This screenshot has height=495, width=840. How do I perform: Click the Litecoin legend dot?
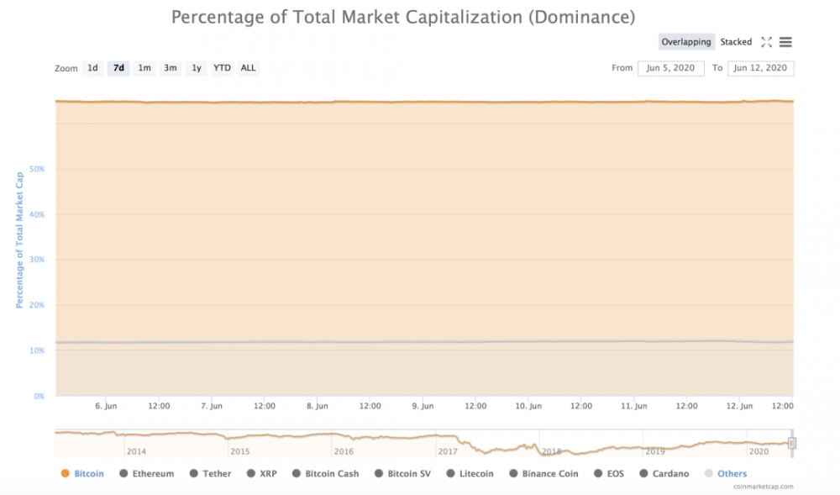coord(451,474)
